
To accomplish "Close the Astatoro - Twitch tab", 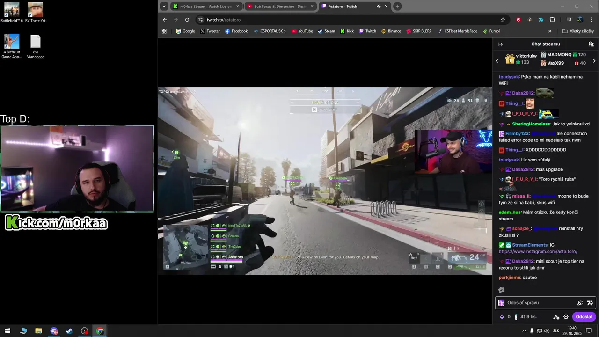I will (387, 6).
